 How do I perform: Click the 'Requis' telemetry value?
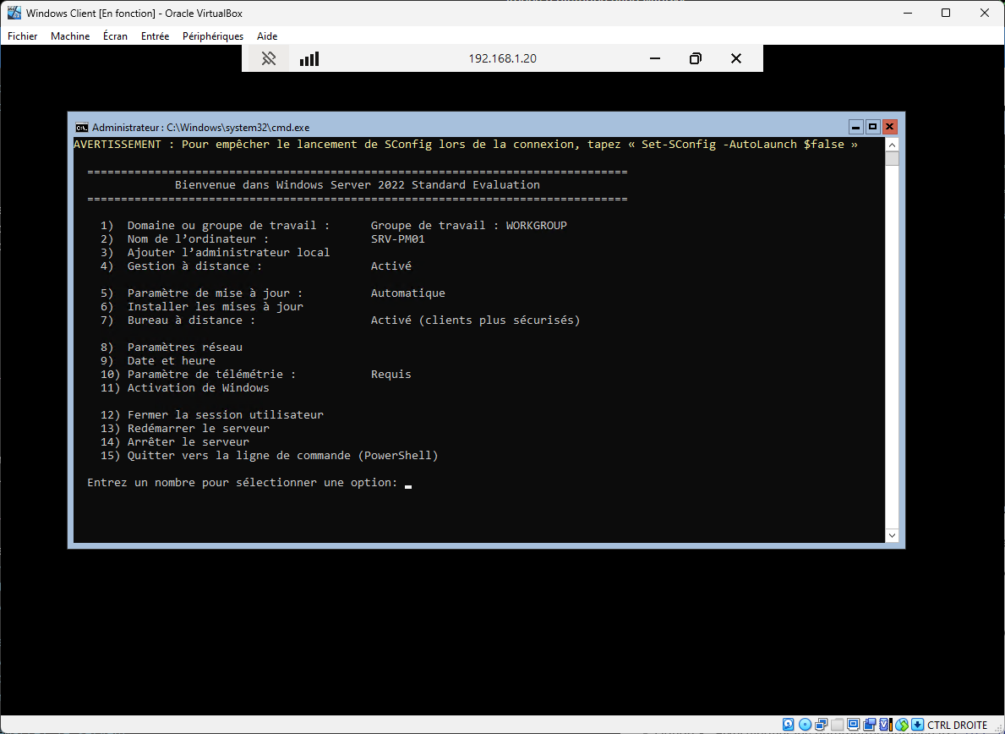[391, 375]
